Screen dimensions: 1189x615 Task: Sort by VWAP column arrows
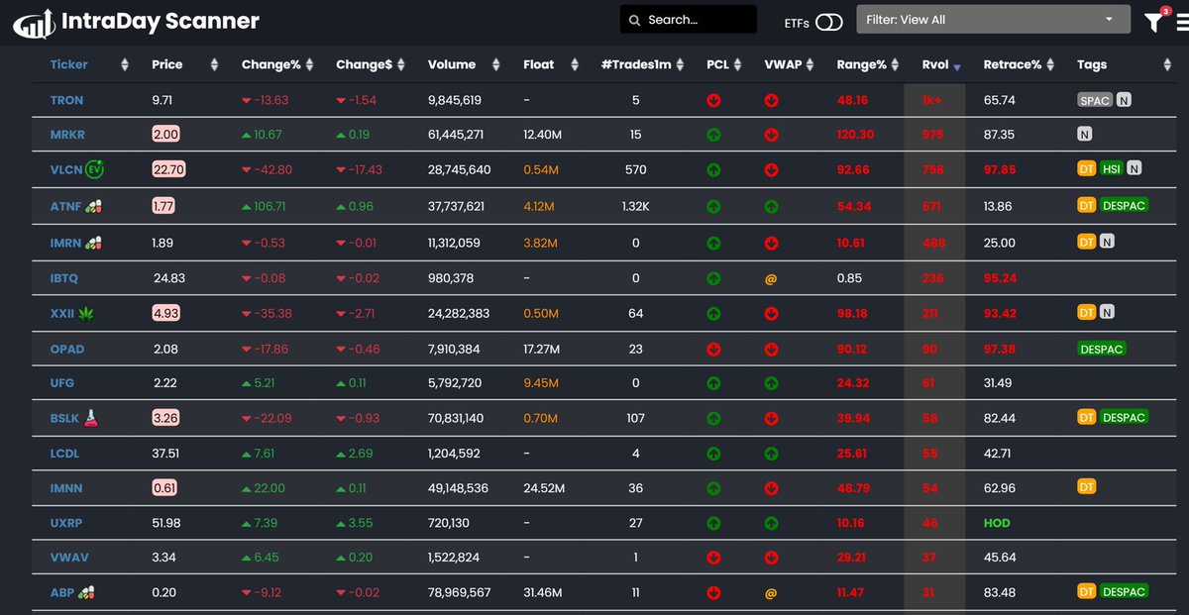click(811, 64)
